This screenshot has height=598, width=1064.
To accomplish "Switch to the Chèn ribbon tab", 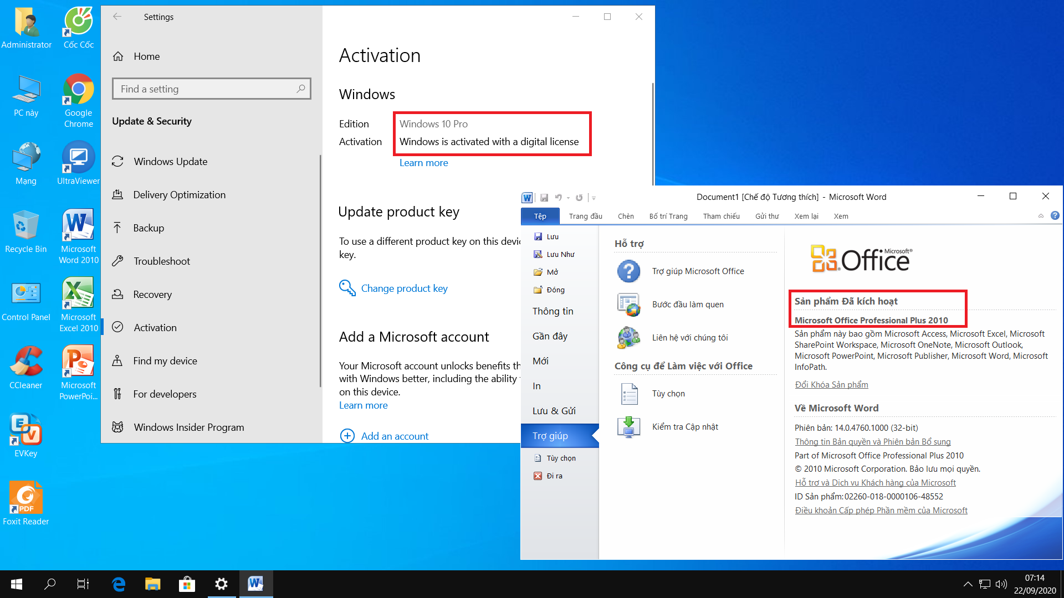I will (x=626, y=216).
